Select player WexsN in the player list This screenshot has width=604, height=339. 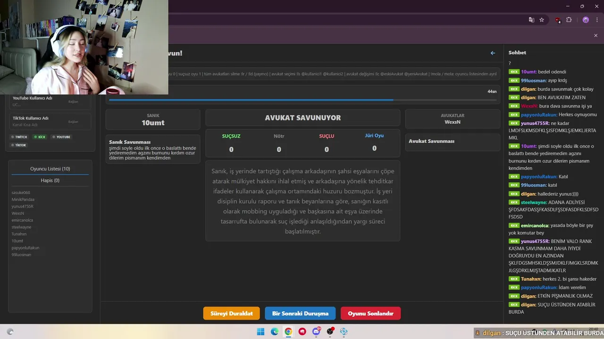pos(18,213)
